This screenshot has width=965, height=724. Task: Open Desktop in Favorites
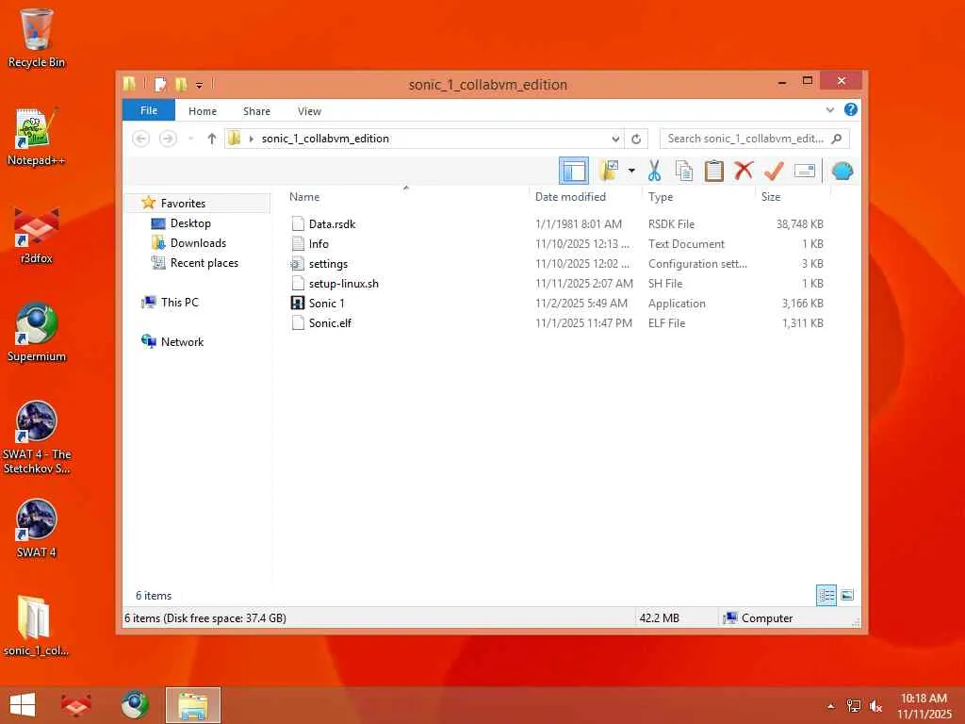190,222
